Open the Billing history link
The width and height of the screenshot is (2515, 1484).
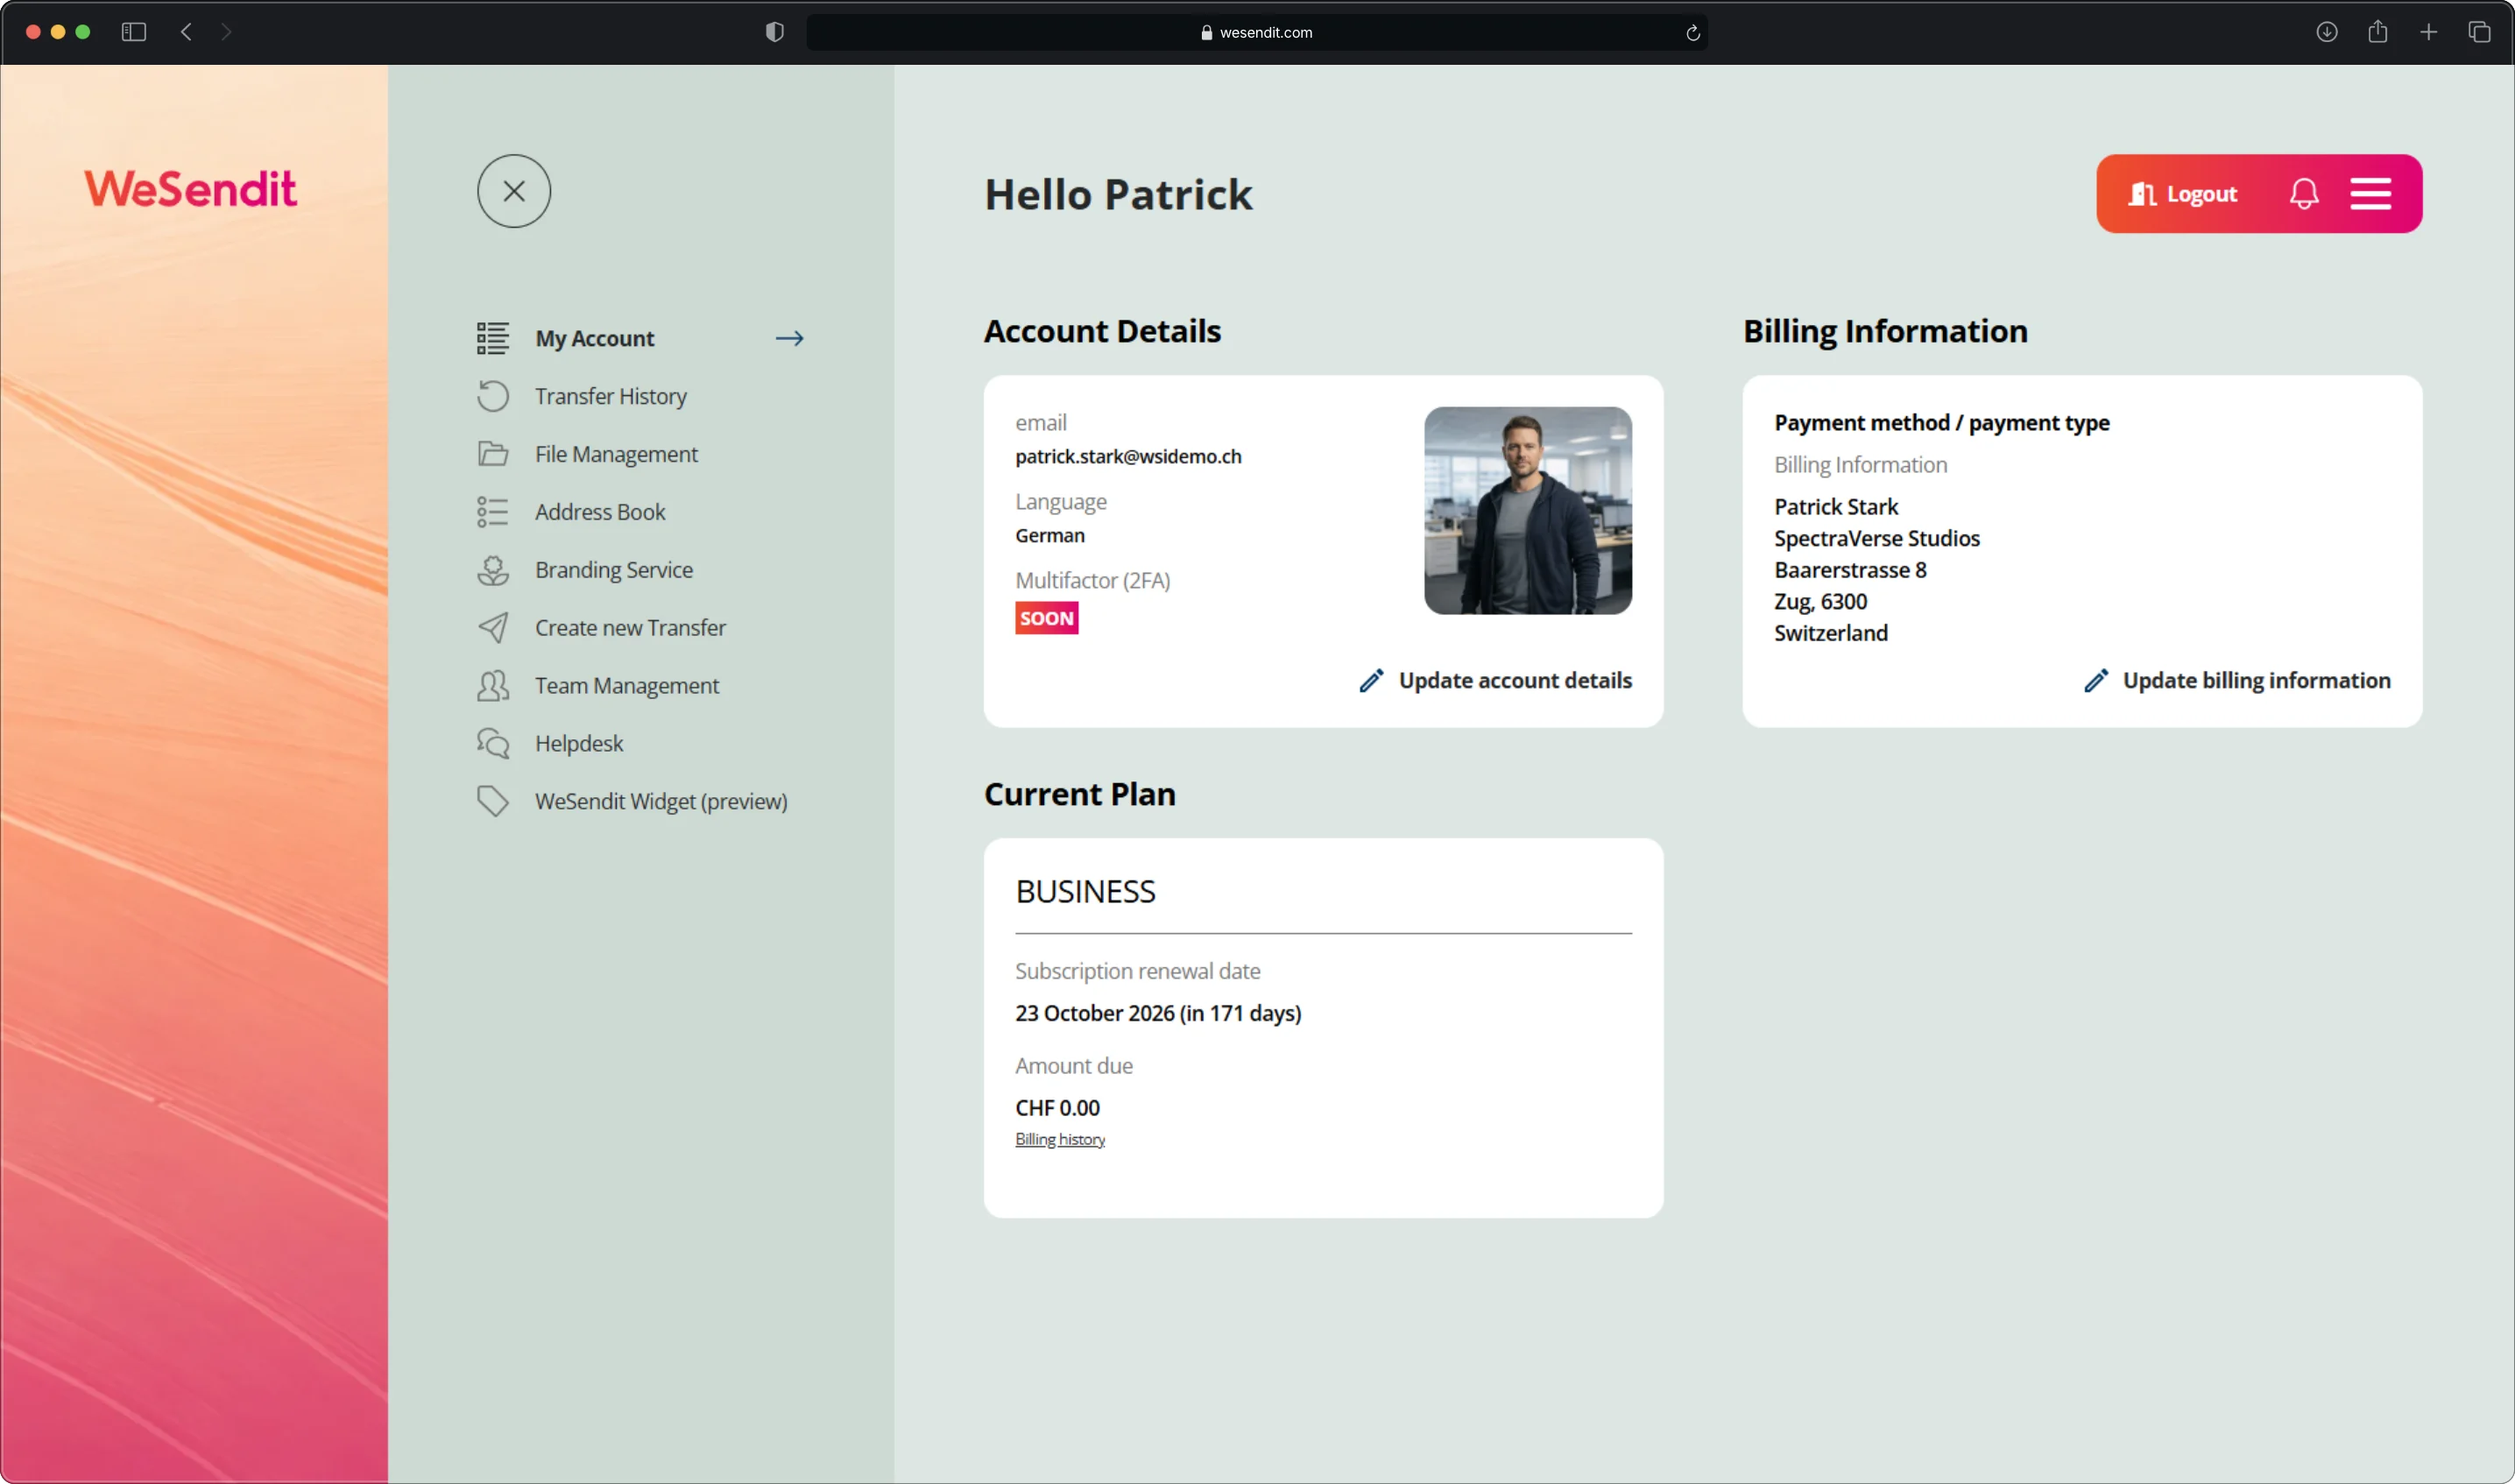point(1060,1140)
